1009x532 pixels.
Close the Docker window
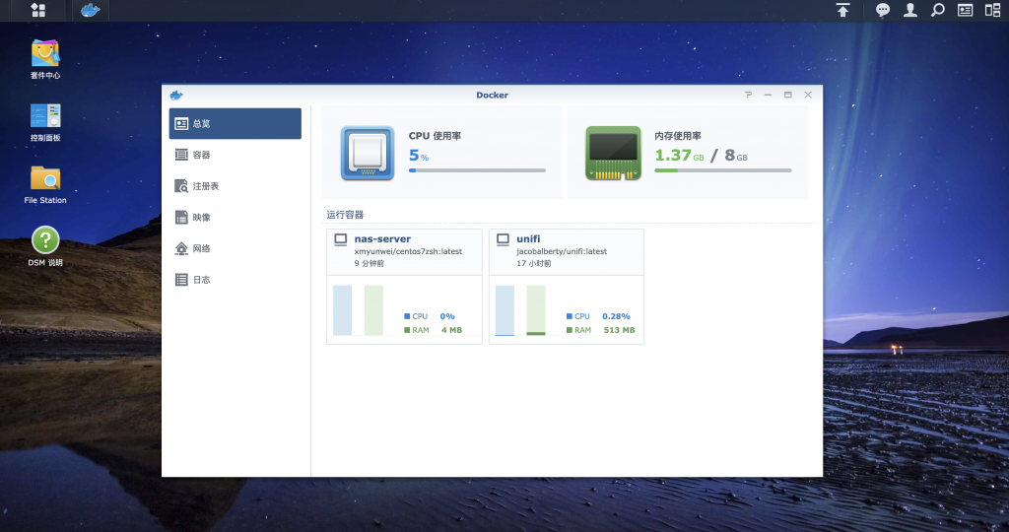pyautogui.click(x=808, y=95)
